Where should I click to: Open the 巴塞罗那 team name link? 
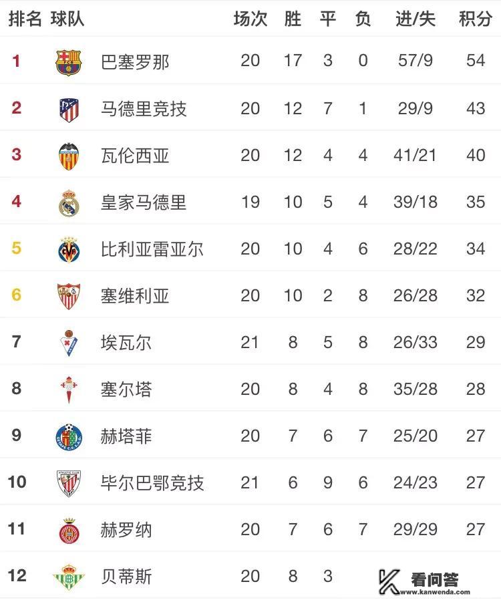tap(135, 61)
